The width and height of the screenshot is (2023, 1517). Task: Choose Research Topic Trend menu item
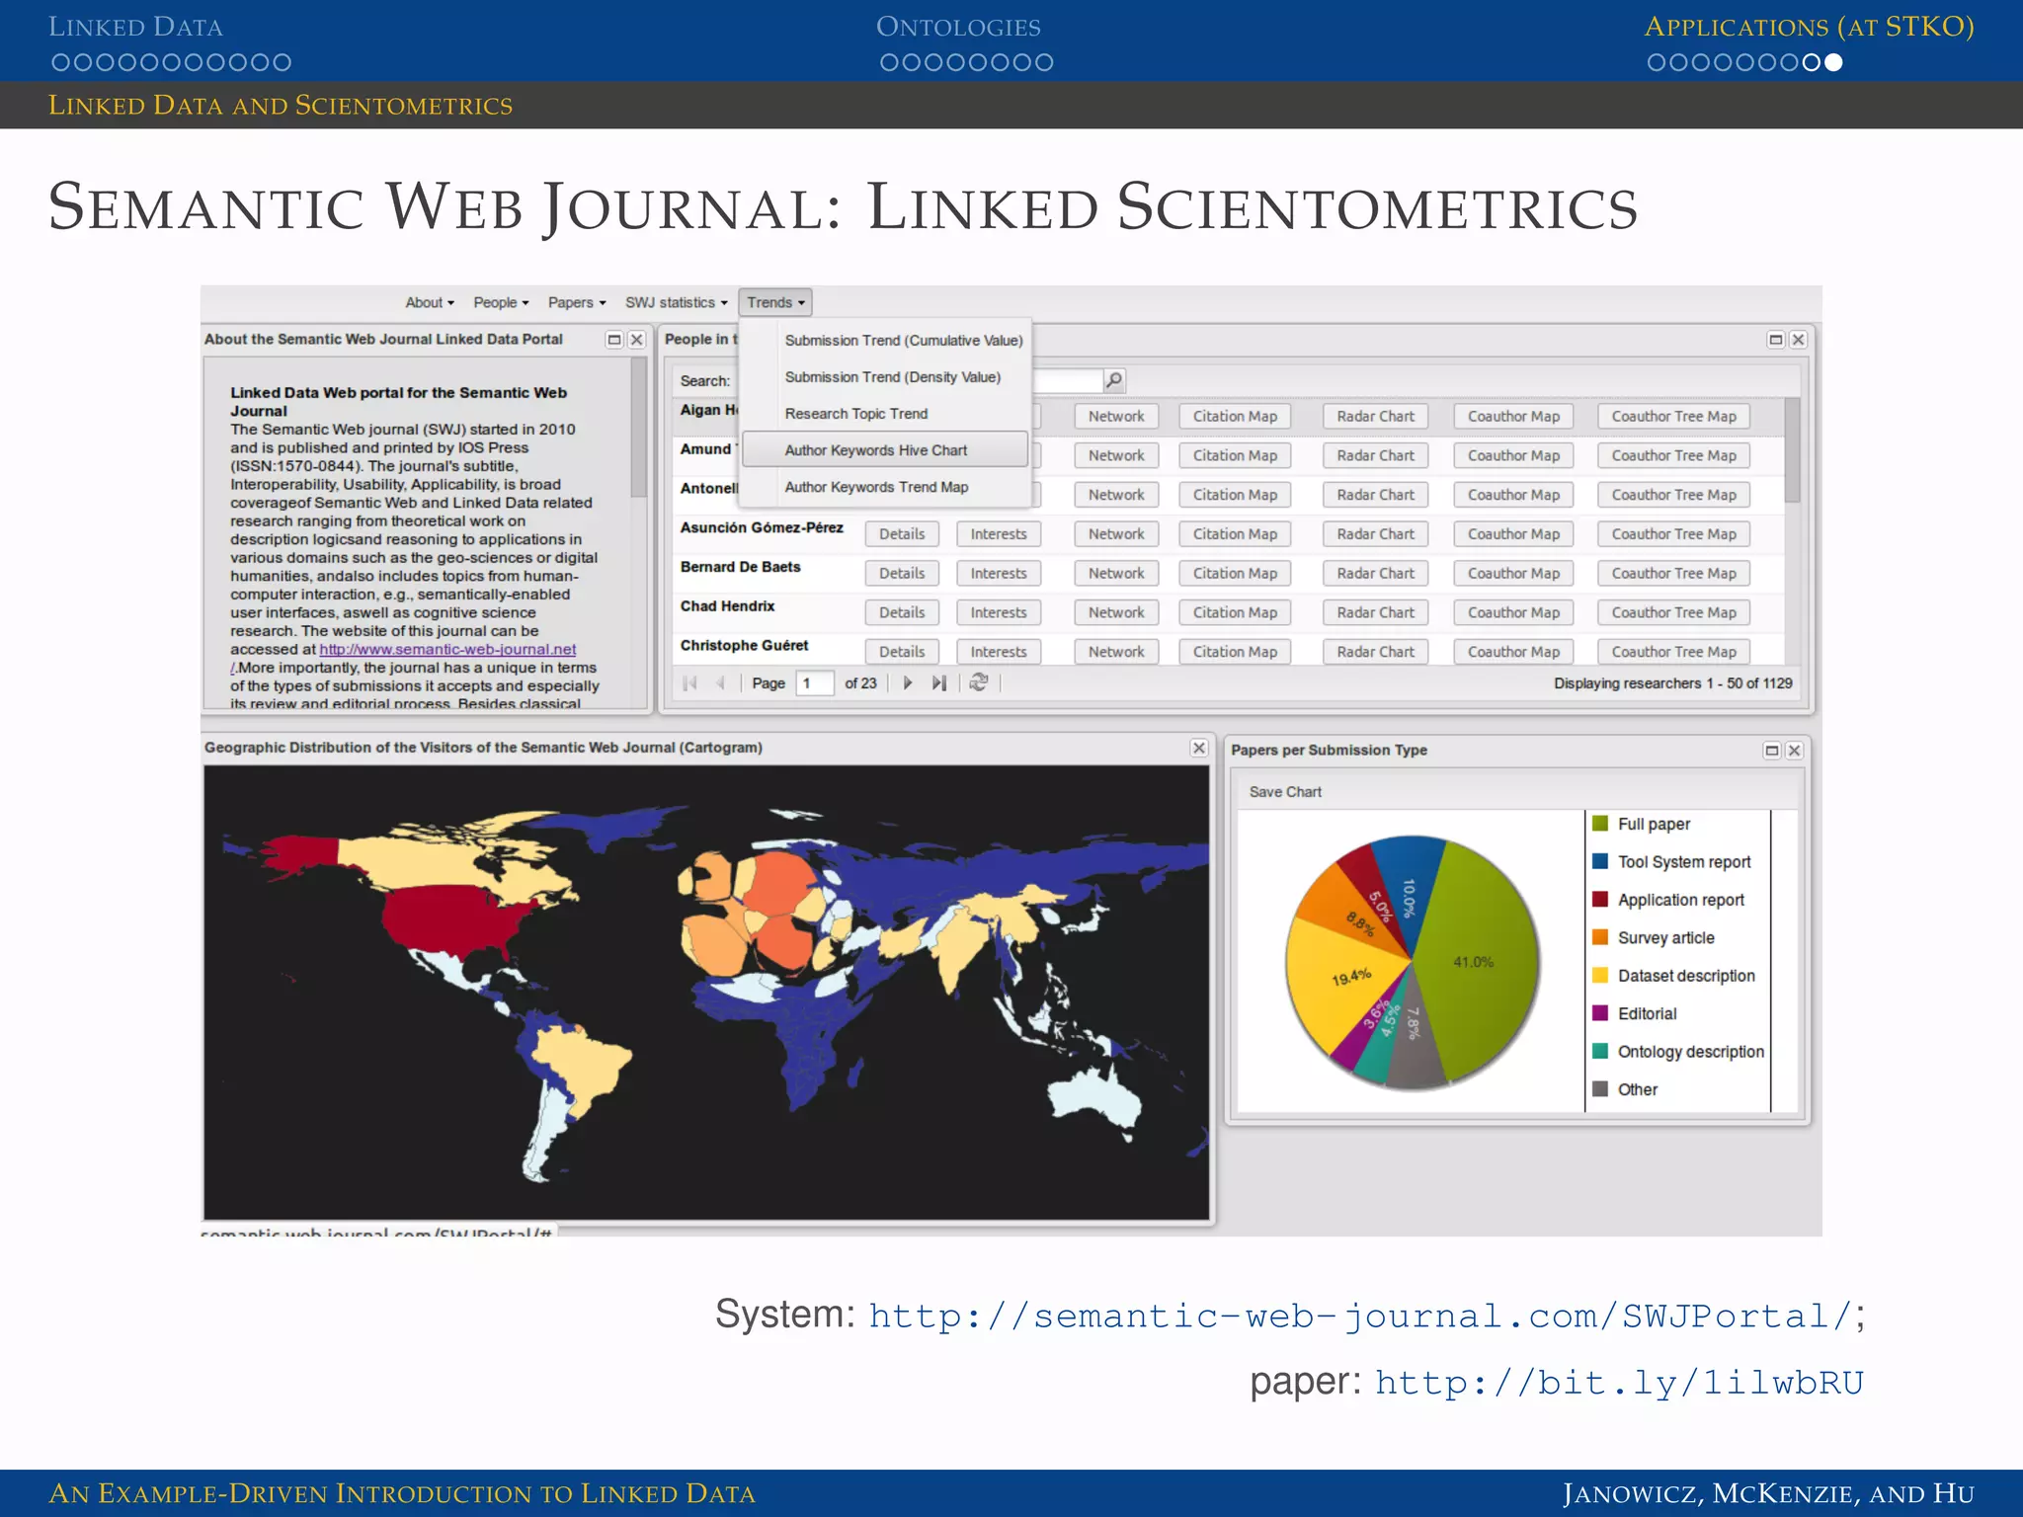[855, 414]
